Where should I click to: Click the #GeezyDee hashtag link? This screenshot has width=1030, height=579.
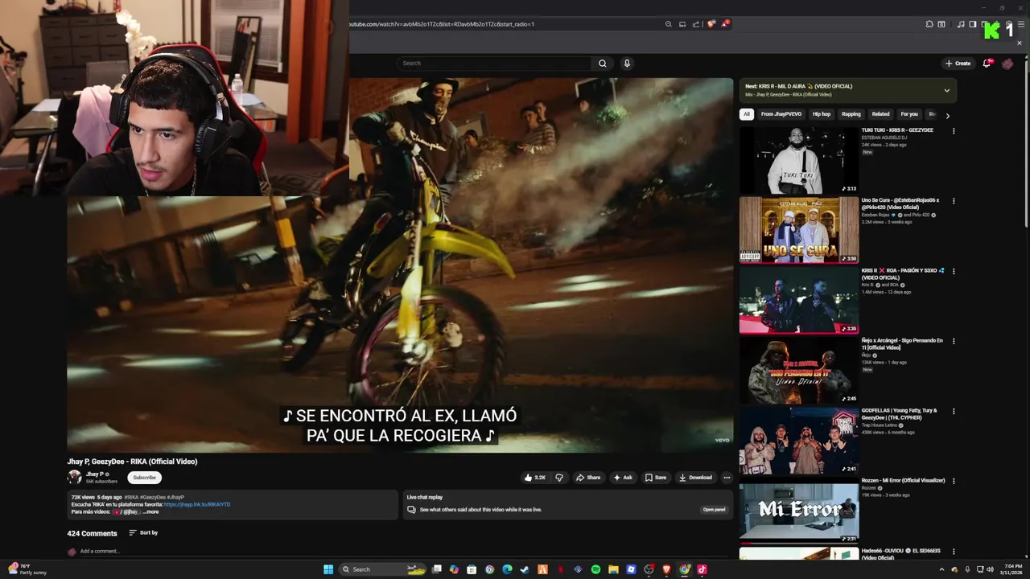tap(154, 497)
